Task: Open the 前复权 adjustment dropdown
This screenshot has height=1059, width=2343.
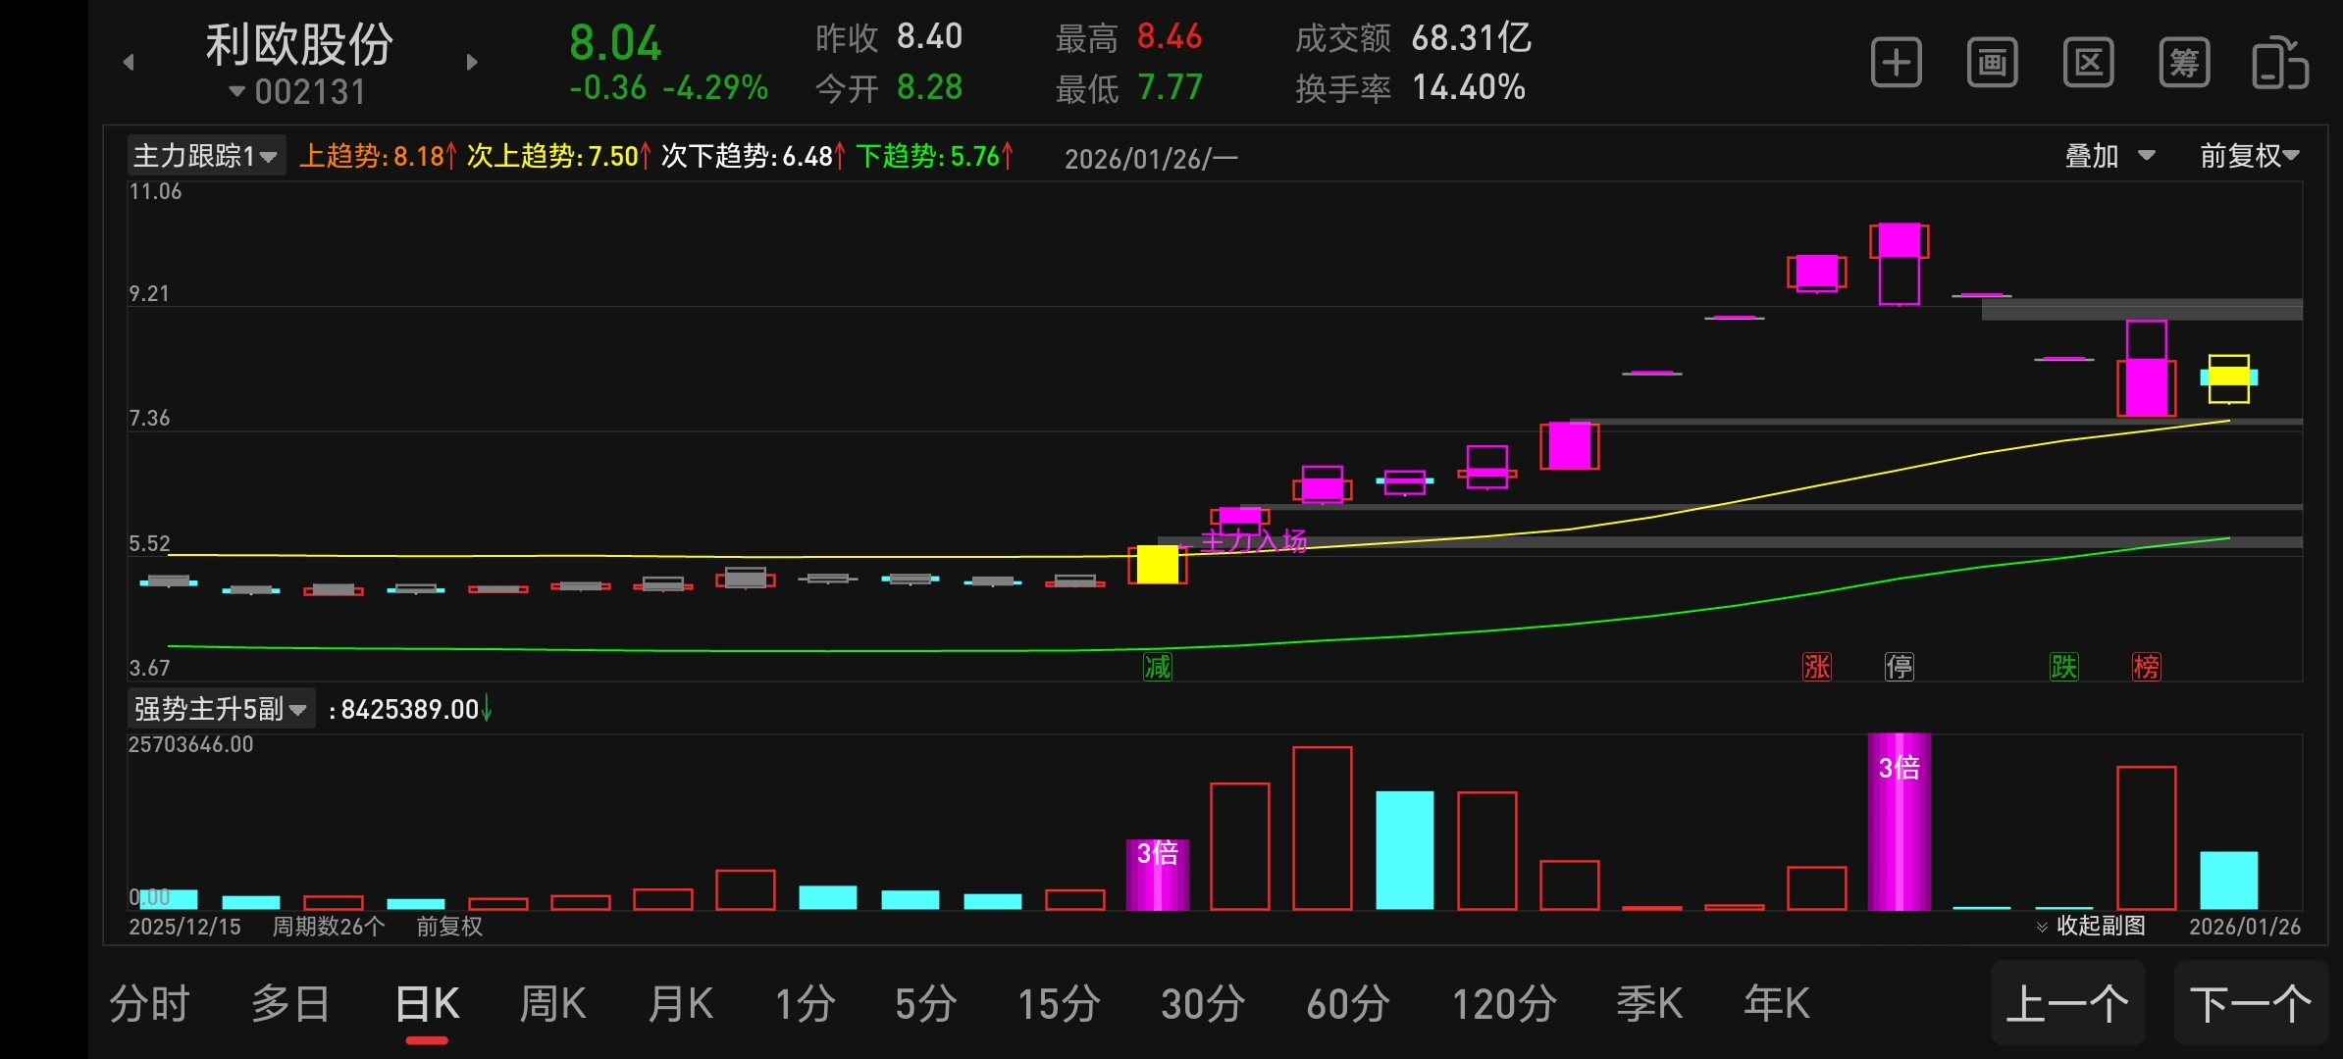Action: 2249,156
